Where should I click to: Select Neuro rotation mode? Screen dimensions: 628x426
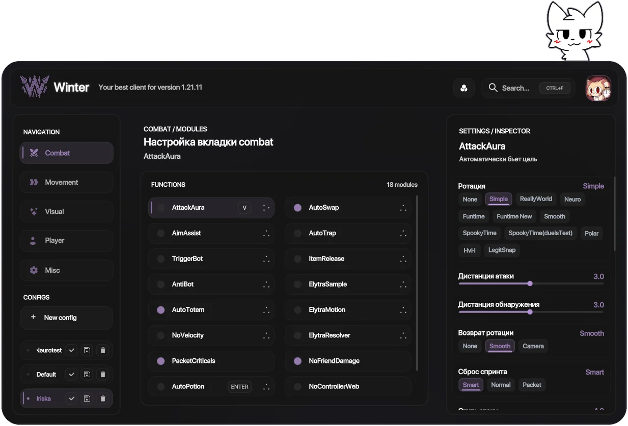[x=572, y=199]
